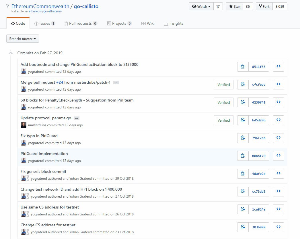Star the go-callisto repository

[234, 6]
